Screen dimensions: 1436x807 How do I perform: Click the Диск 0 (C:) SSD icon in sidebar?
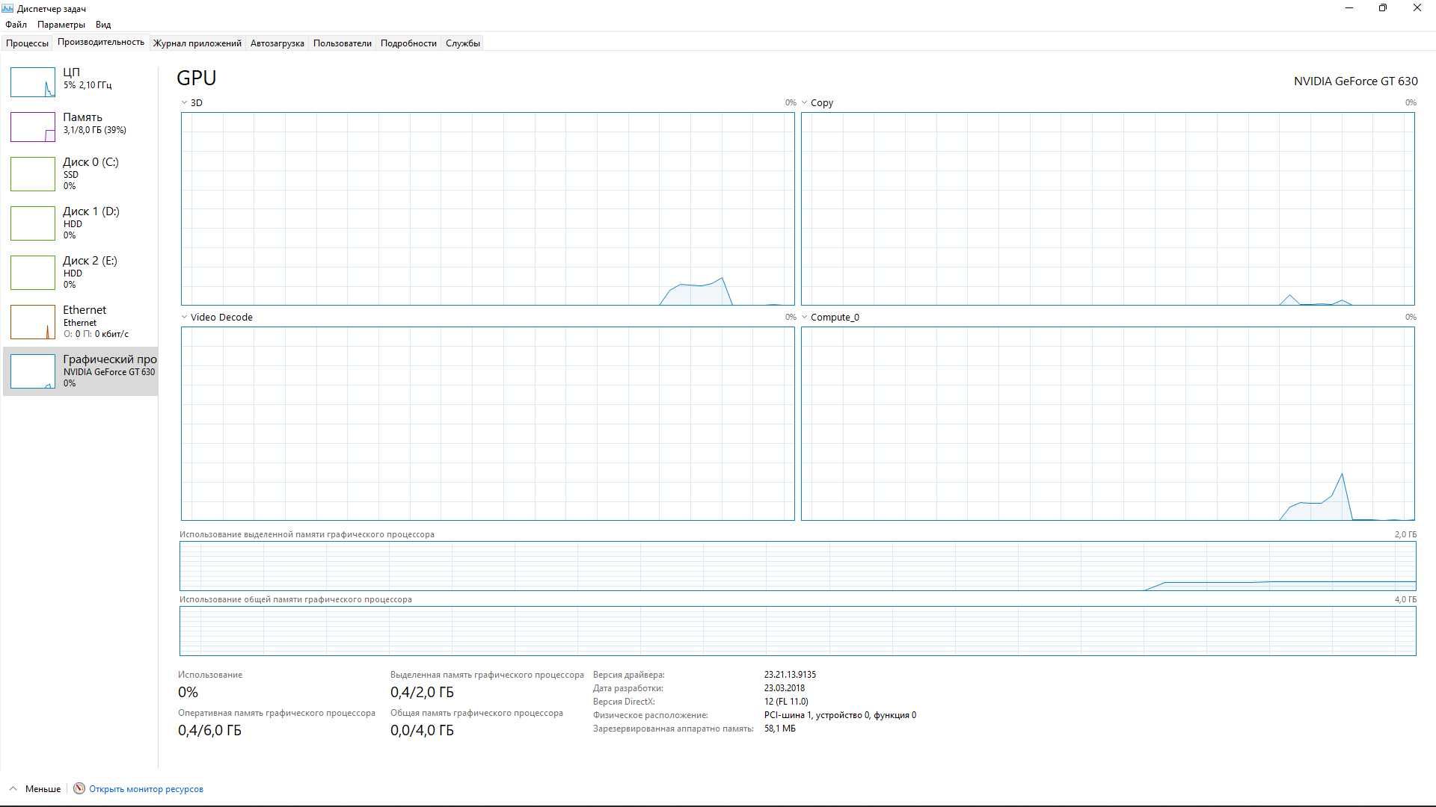[33, 174]
